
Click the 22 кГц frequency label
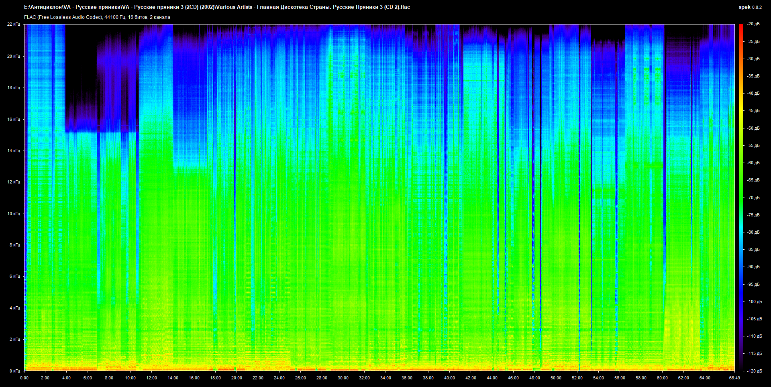point(14,24)
